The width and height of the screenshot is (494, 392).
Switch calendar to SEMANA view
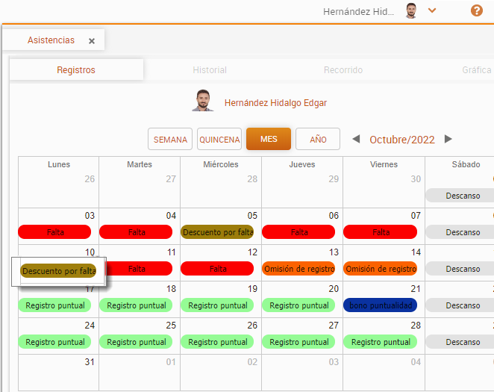click(x=170, y=140)
